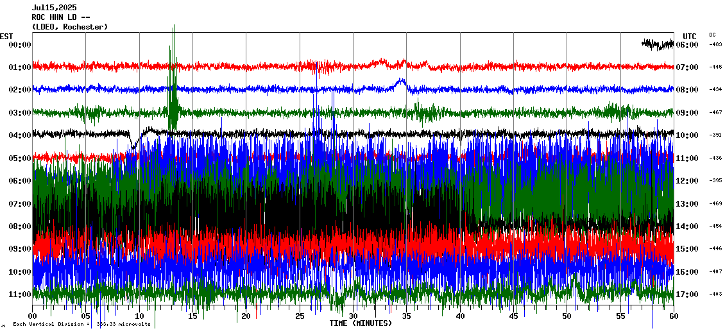Screen dimensions: 725x333
Task: Click the UTC column header
Action: (x=690, y=36)
